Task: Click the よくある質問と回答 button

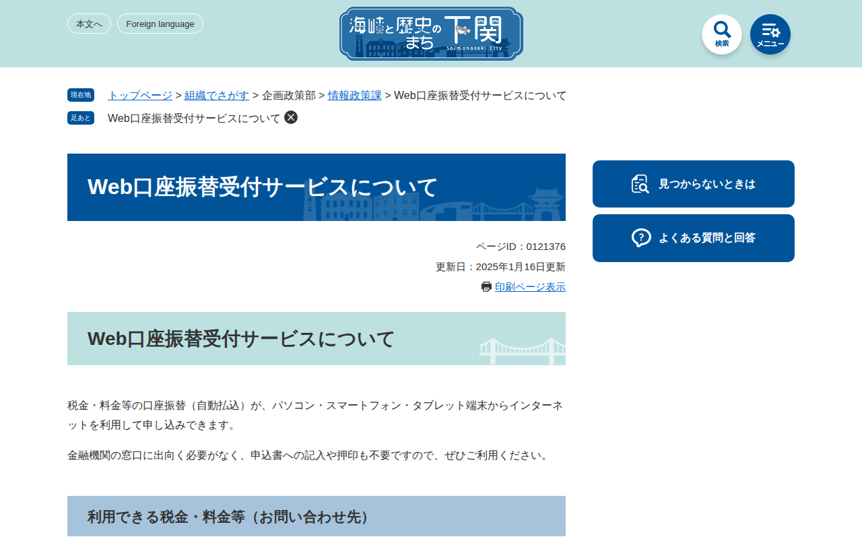Action: (694, 238)
